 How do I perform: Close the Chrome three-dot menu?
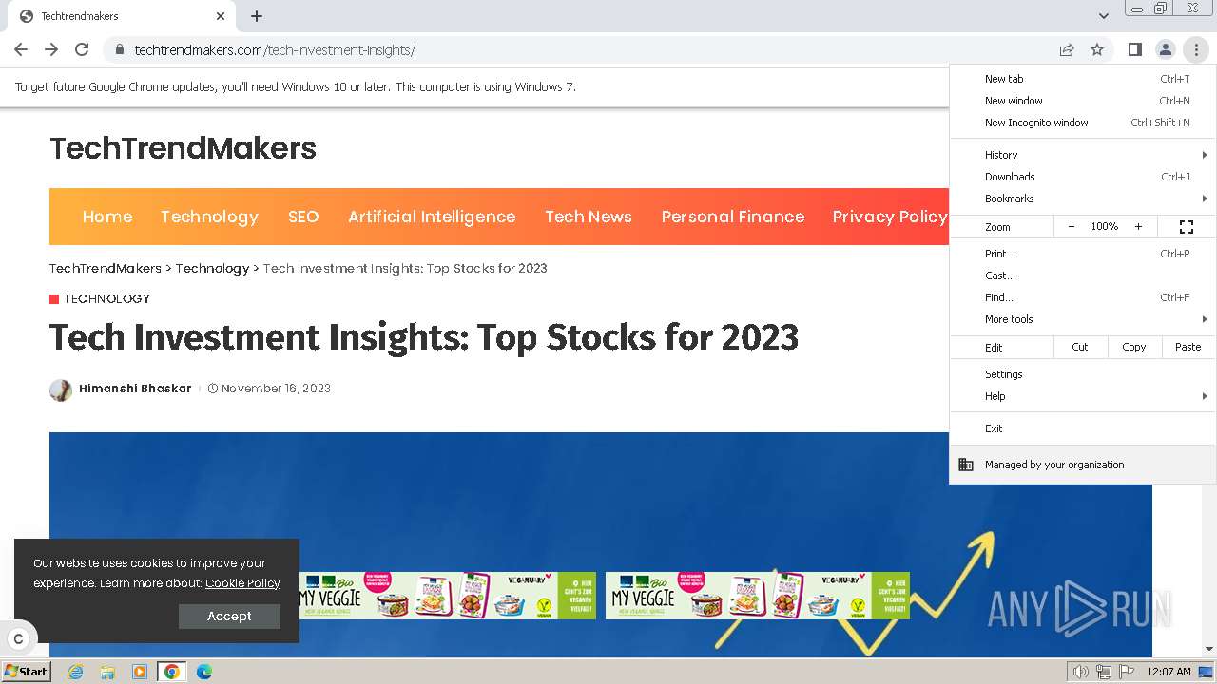pos(1195,49)
